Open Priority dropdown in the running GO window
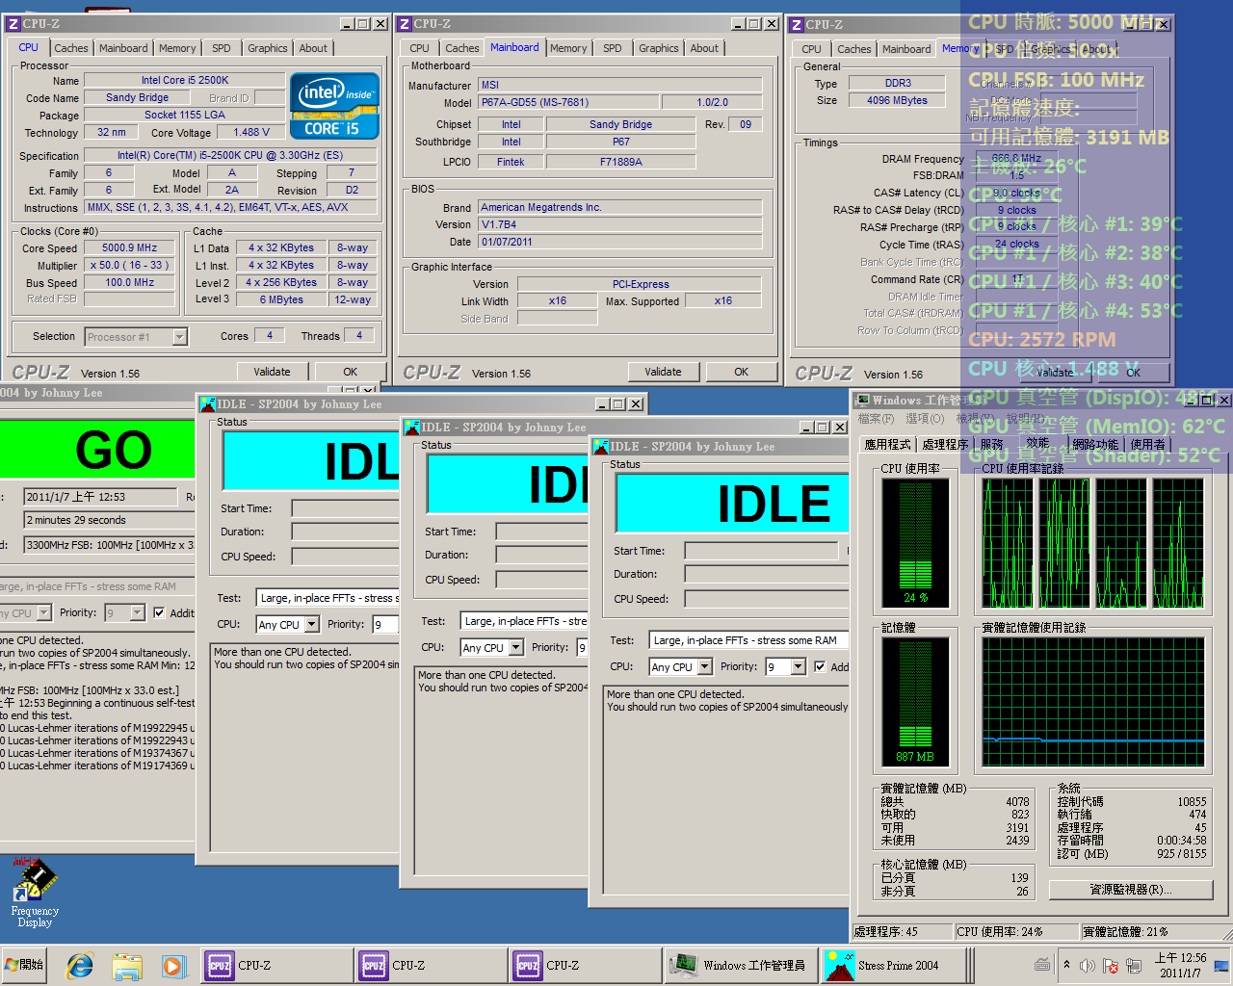Image resolution: width=1233 pixels, height=986 pixels. point(137,612)
